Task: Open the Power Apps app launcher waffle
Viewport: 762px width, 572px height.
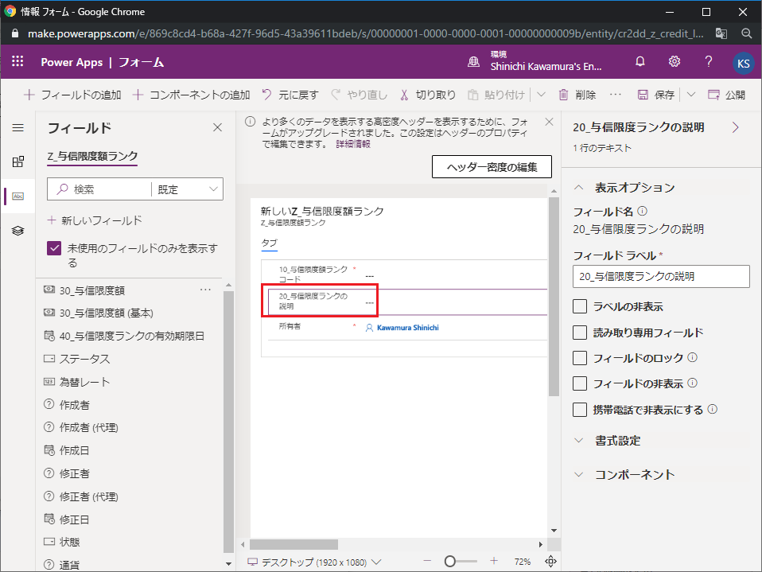Action: coord(17,61)
